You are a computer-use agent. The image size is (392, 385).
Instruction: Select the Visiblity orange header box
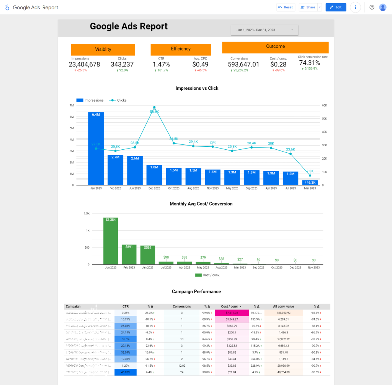tap(103, 50)
